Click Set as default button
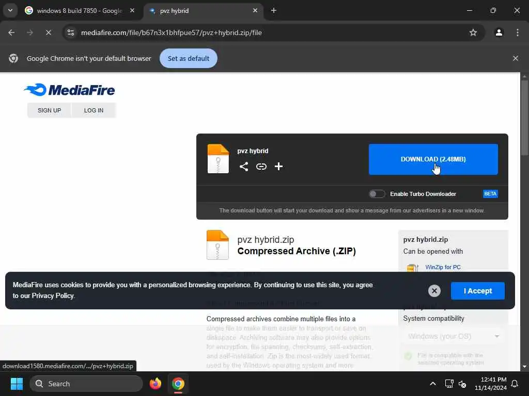 [188, 58]
